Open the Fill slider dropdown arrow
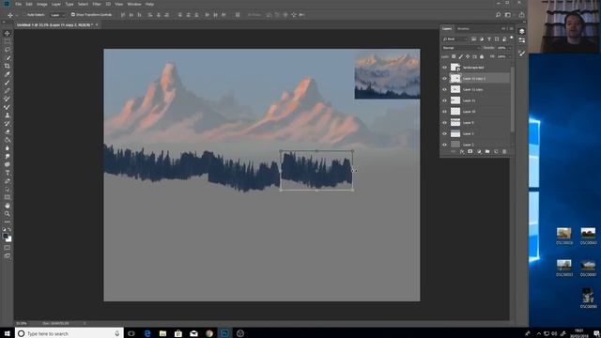 [510, 56]
